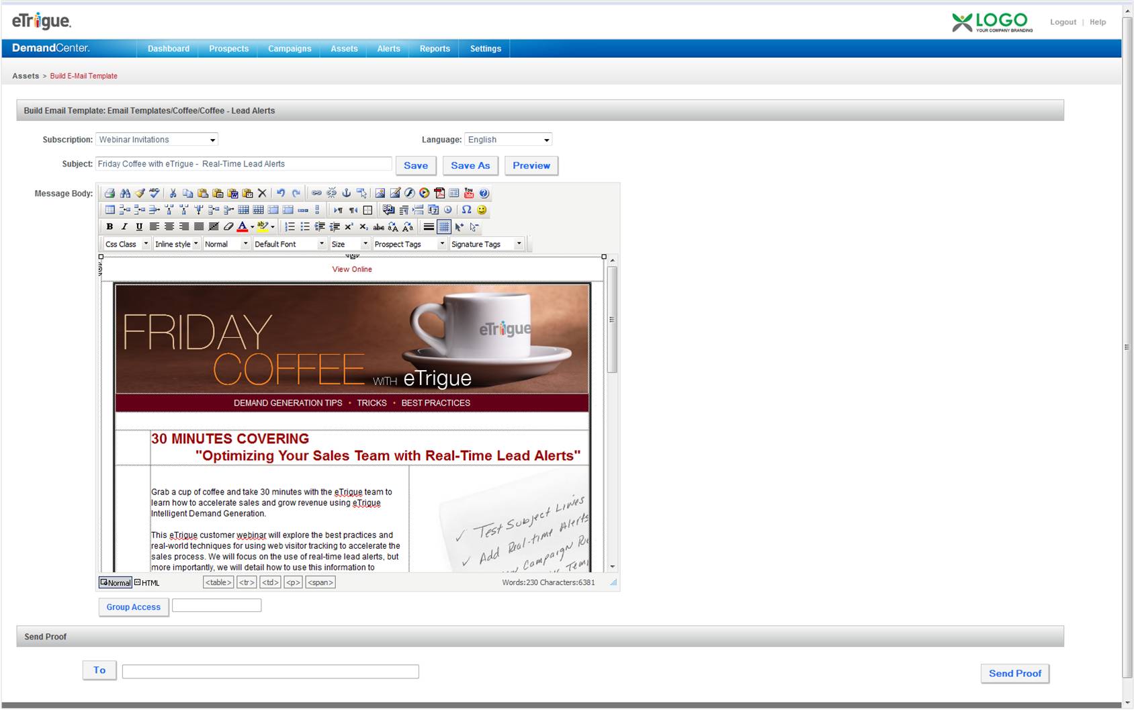
Task: Open highlight color picker arrow
Action: tap(273, 227)
